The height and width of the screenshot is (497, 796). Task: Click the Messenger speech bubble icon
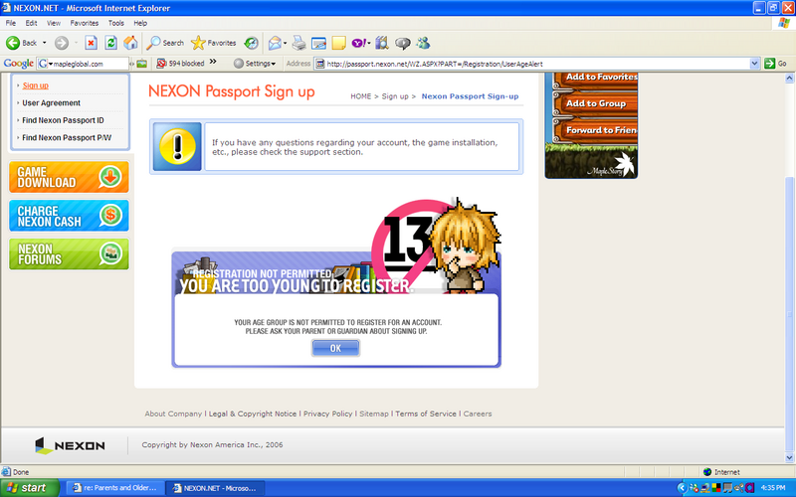tap(403, 44)
